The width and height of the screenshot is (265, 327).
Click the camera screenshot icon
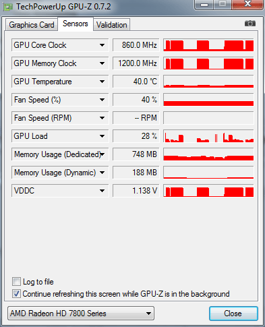250,24
